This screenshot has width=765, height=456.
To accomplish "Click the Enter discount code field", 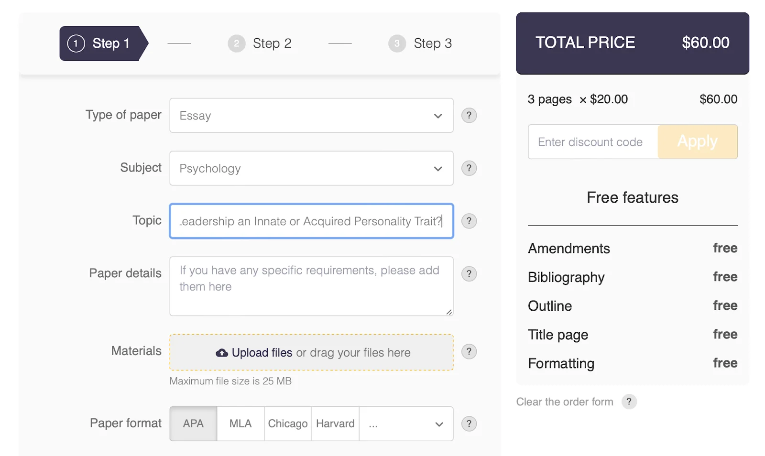I will point(593,141).
